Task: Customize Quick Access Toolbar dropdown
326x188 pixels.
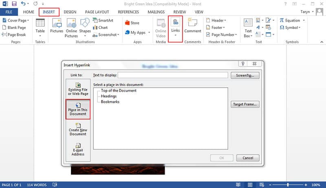Action: (43, 4)
